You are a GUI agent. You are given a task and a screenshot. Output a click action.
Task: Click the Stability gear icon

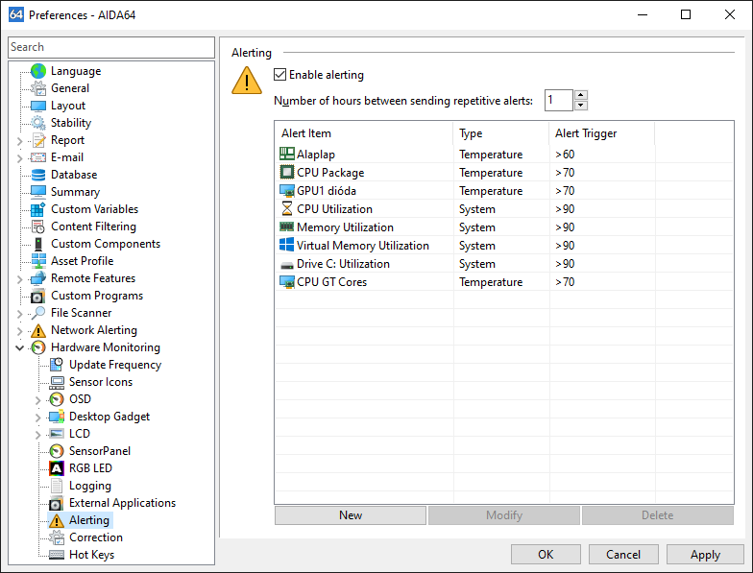click(38, 123)
